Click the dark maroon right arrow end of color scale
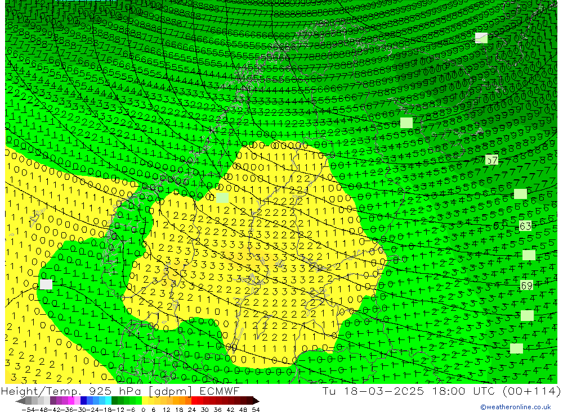 click(x=256, y=401)
